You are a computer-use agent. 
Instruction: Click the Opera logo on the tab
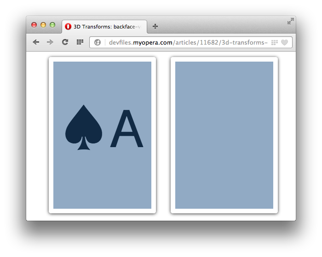pyautogui.click(x=68, y=27)
